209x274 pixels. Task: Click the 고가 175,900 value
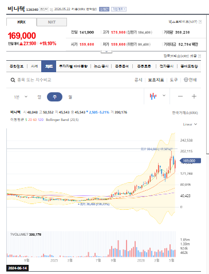(x=118, y=32)
